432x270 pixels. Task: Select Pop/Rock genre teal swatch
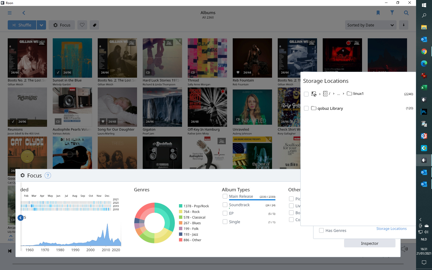point(181,206)
